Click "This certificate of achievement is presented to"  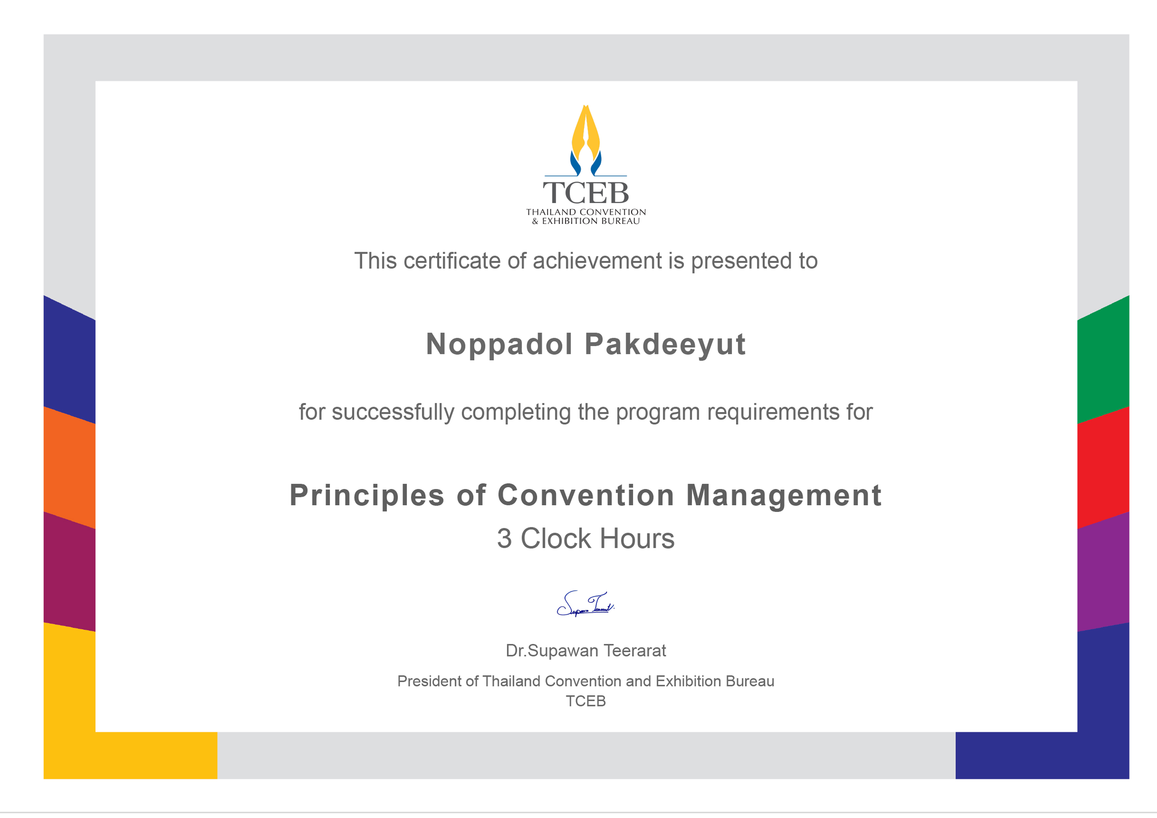[x=585, y=261]
